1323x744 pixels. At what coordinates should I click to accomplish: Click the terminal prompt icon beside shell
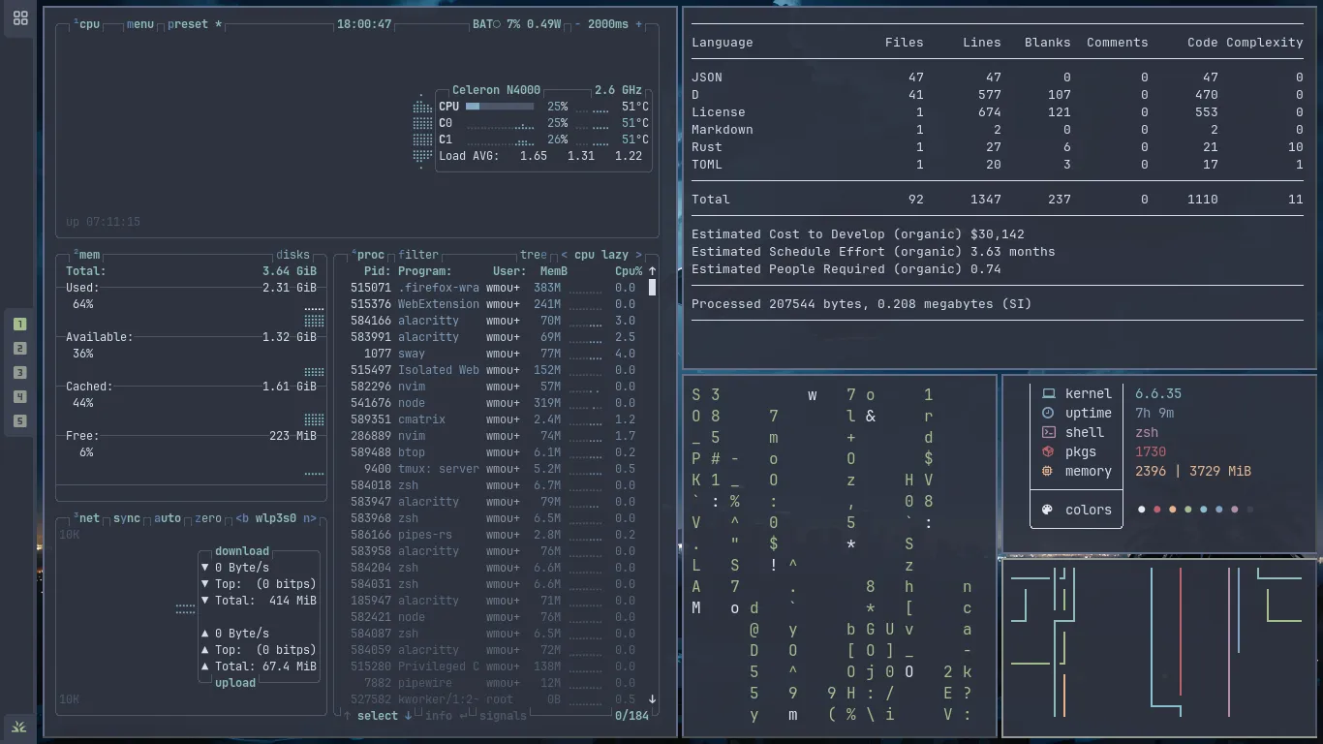1048,432
